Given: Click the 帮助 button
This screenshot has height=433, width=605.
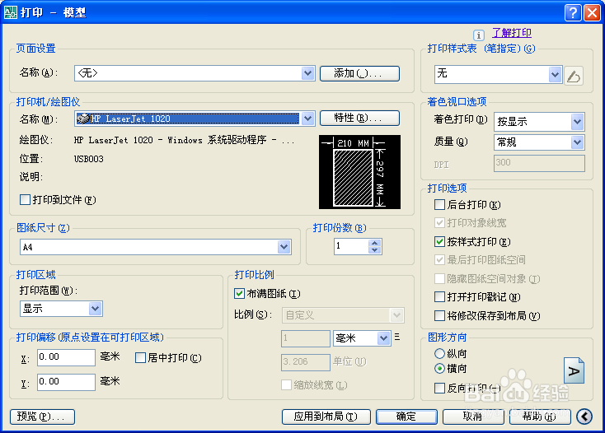Looking at the screenshot, I should coord(539,417).
